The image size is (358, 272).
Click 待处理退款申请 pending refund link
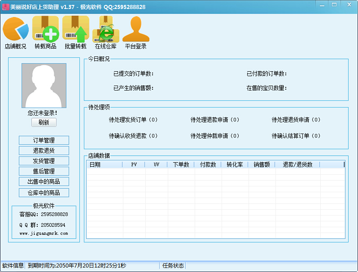(215, 120)
